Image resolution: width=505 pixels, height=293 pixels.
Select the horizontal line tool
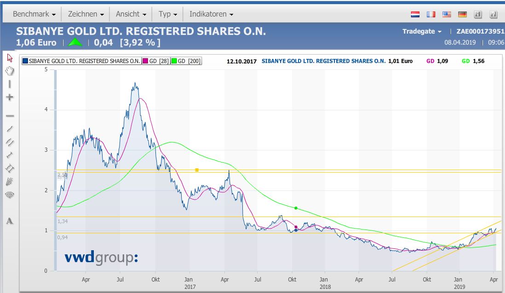[10, 115]
